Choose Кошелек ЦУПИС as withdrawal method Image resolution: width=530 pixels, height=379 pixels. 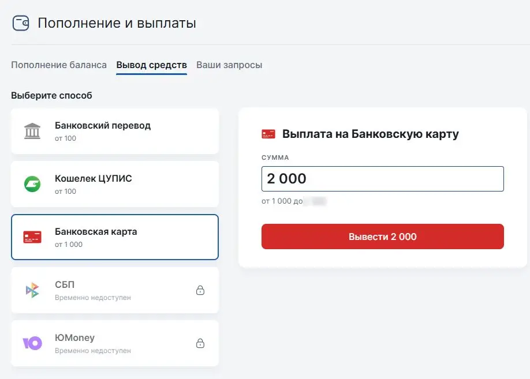point(114,184)
